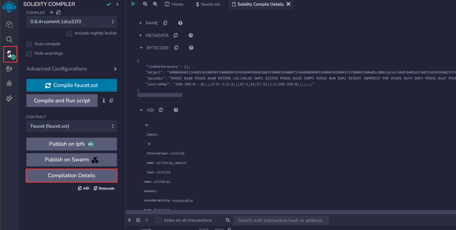Screen dimensions: 456x230
Task: Click the green Run script play icon
Action: point(133,4)
